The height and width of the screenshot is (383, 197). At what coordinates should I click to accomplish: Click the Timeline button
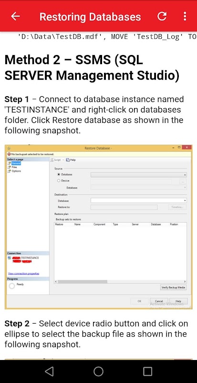pyautogui.click(x=177, y=207)
